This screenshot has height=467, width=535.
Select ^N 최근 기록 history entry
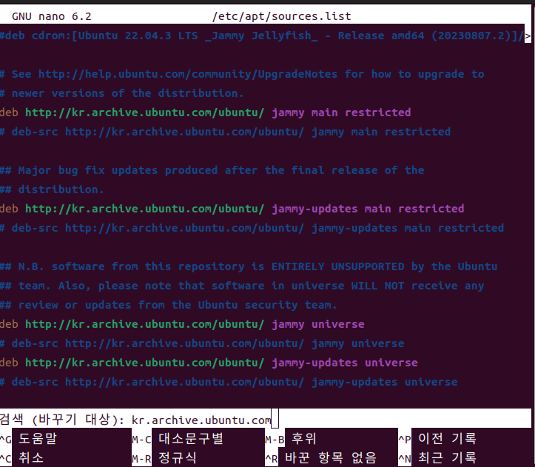click(x=437, y=458)
